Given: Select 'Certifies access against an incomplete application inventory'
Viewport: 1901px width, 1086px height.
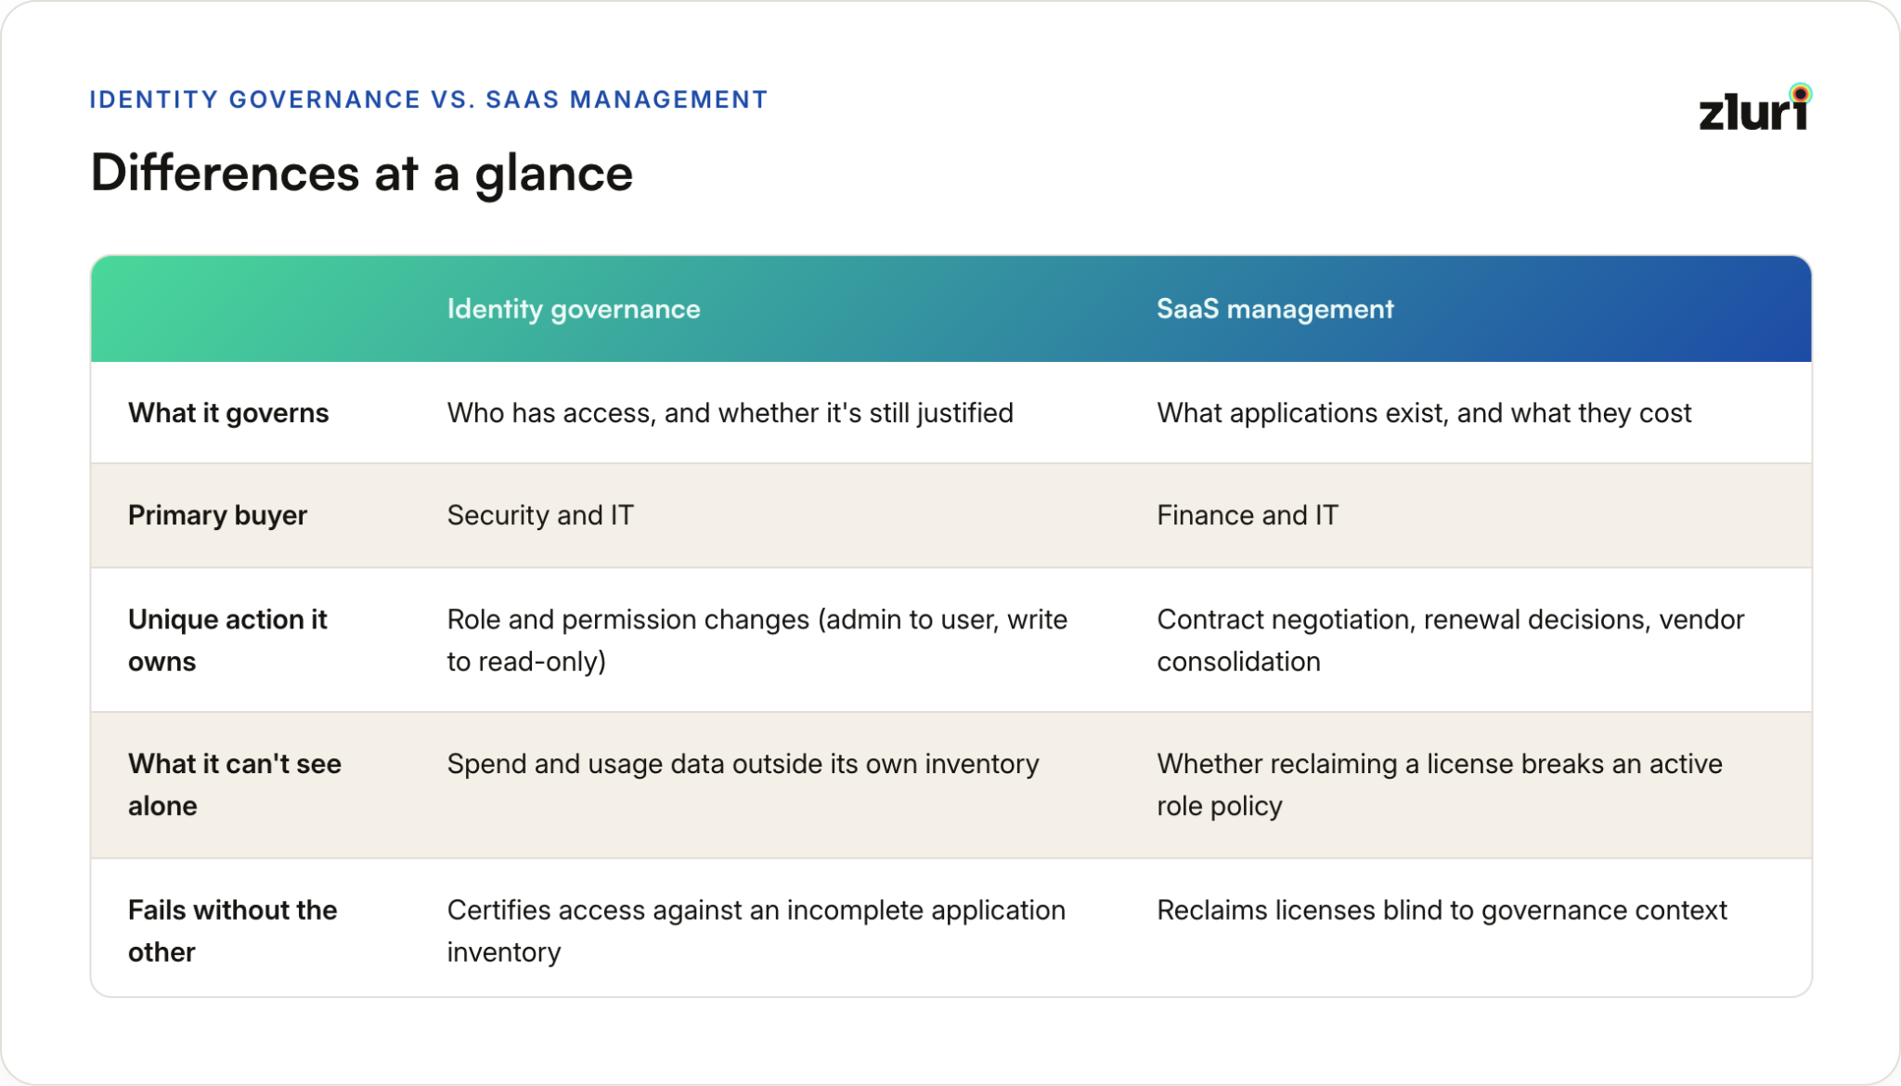Looking at the screenshot, I should coord(757,931).
